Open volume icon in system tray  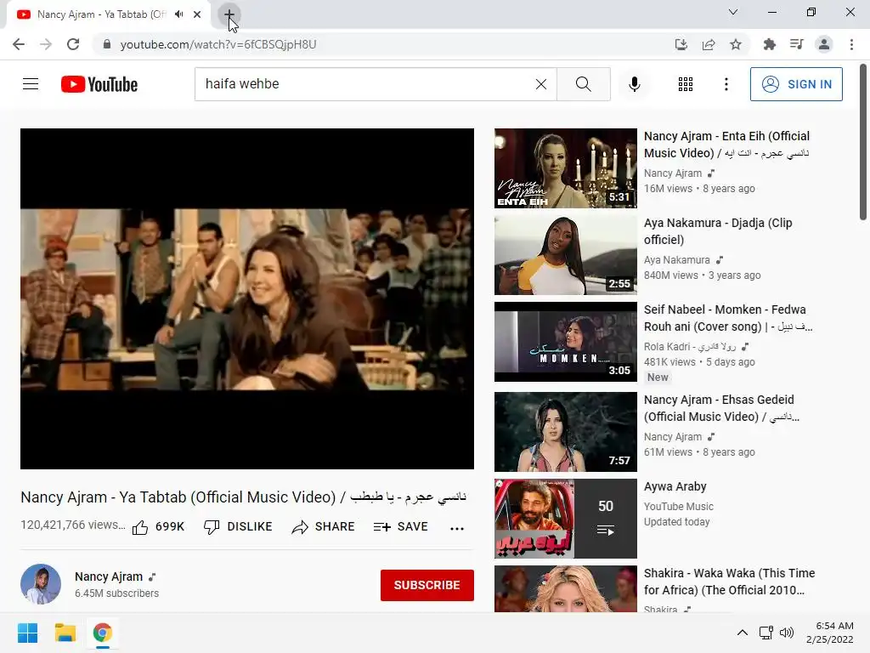(787, 633)
